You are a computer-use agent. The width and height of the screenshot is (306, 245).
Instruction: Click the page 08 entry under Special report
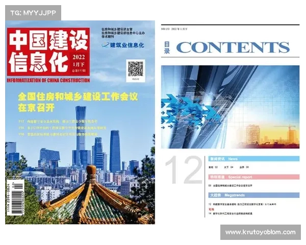click(x=231, y=185)
